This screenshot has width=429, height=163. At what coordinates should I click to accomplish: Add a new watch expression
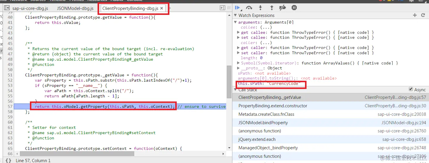[415, 15]
